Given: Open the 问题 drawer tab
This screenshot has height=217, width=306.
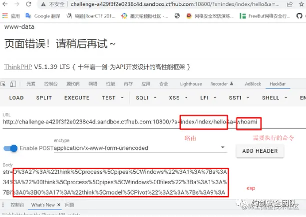Looking at the screenshot, I should point(69,205).
